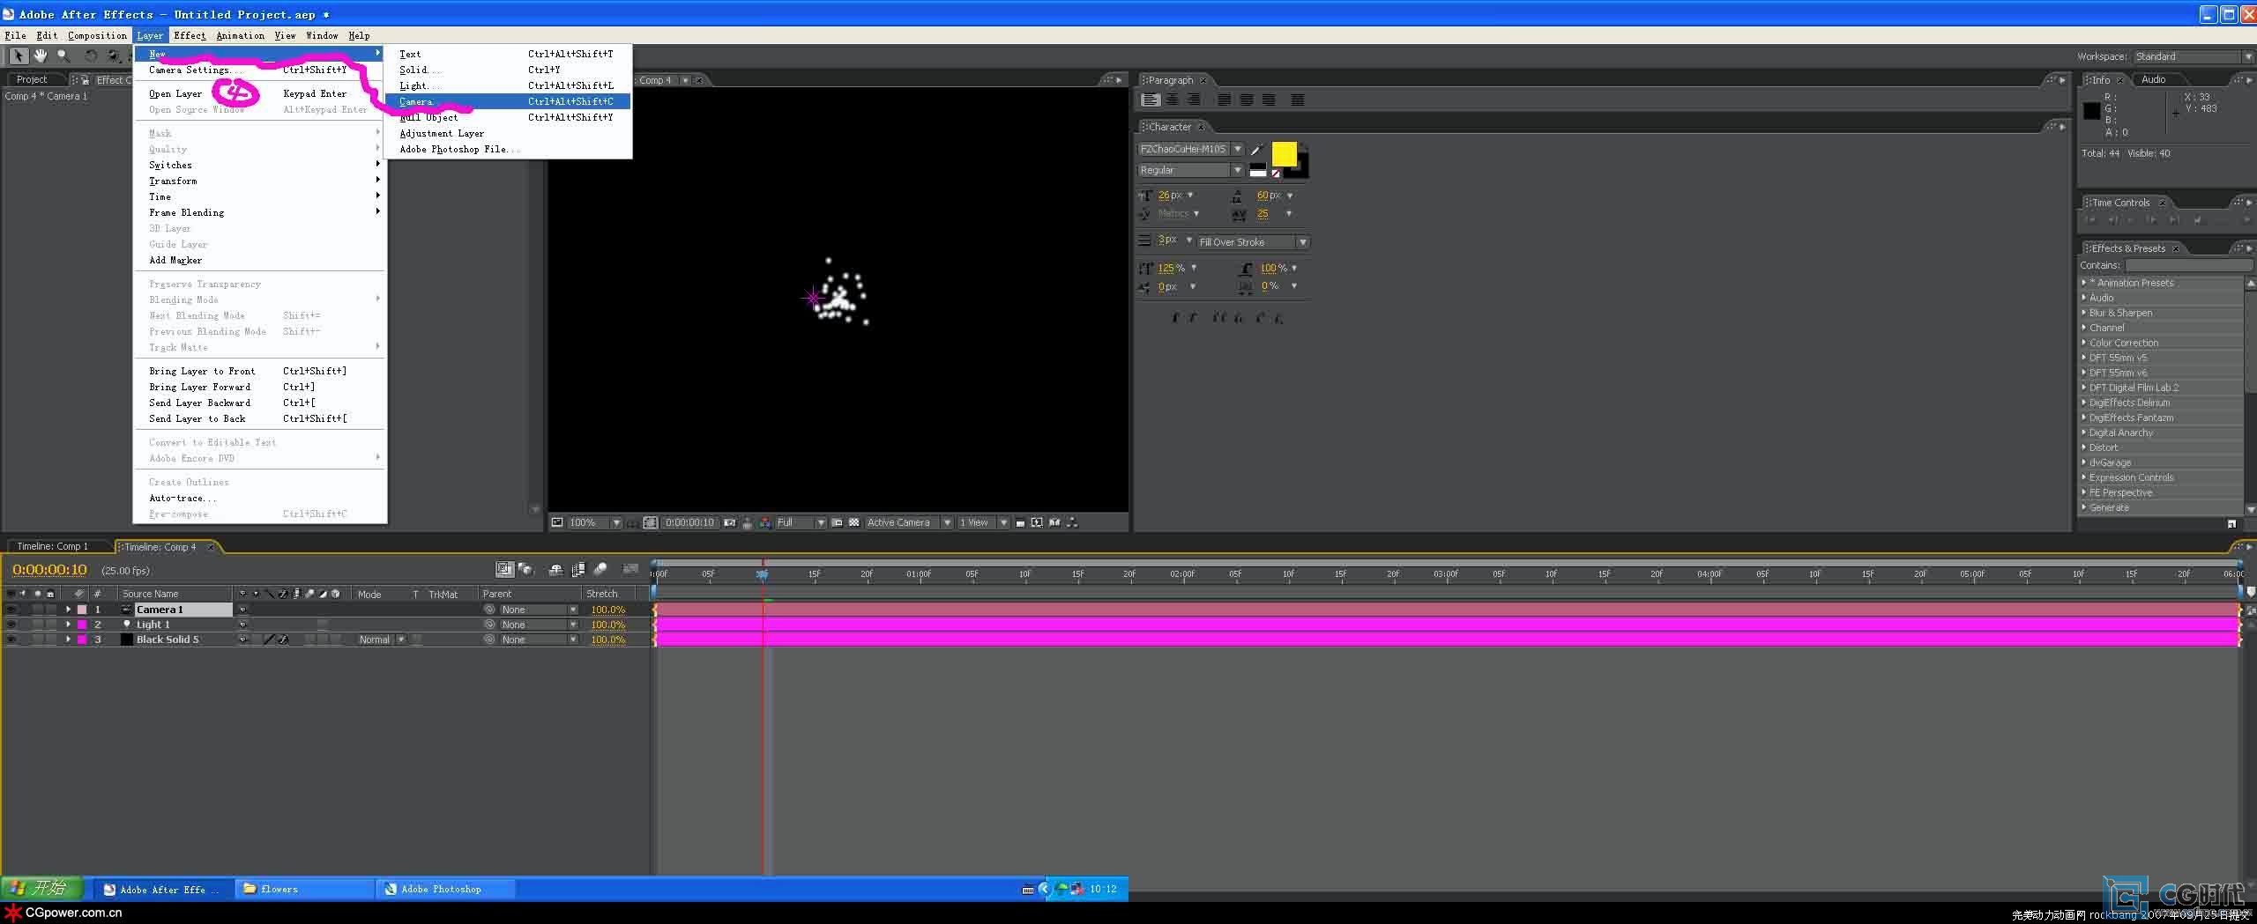Toggle effect switch on Black Solid 5

click(283, 639)
